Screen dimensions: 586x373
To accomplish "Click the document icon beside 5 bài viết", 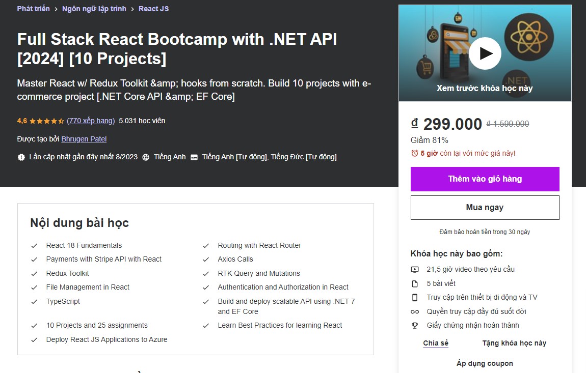I will (x=415, y=284).
